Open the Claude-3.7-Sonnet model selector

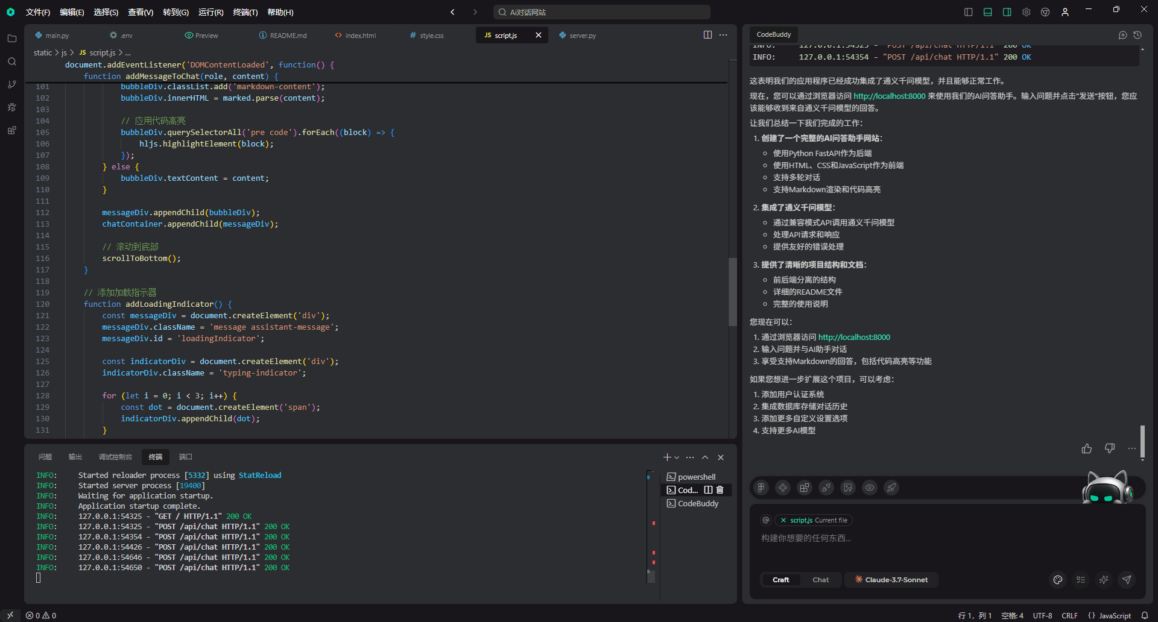891,580
